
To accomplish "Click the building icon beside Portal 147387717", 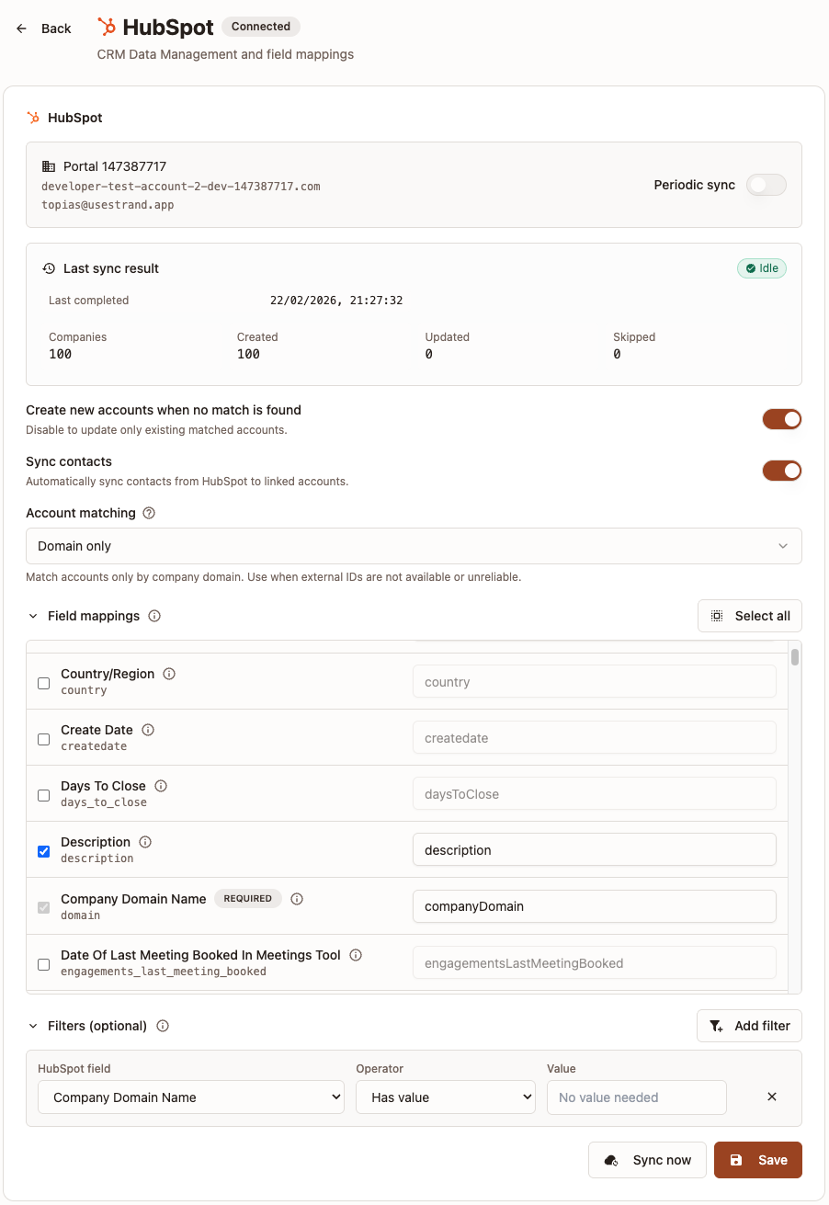I will (x=47, y=166).
